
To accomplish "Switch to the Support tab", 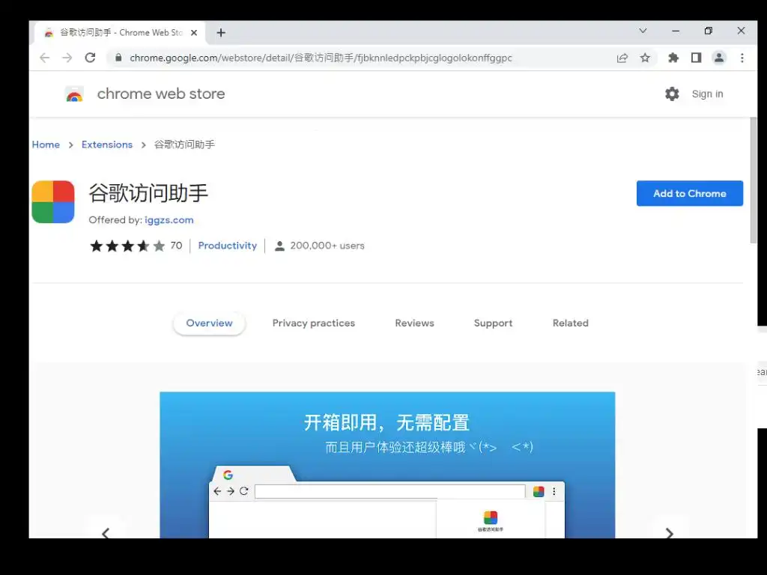I will (493, 323).
